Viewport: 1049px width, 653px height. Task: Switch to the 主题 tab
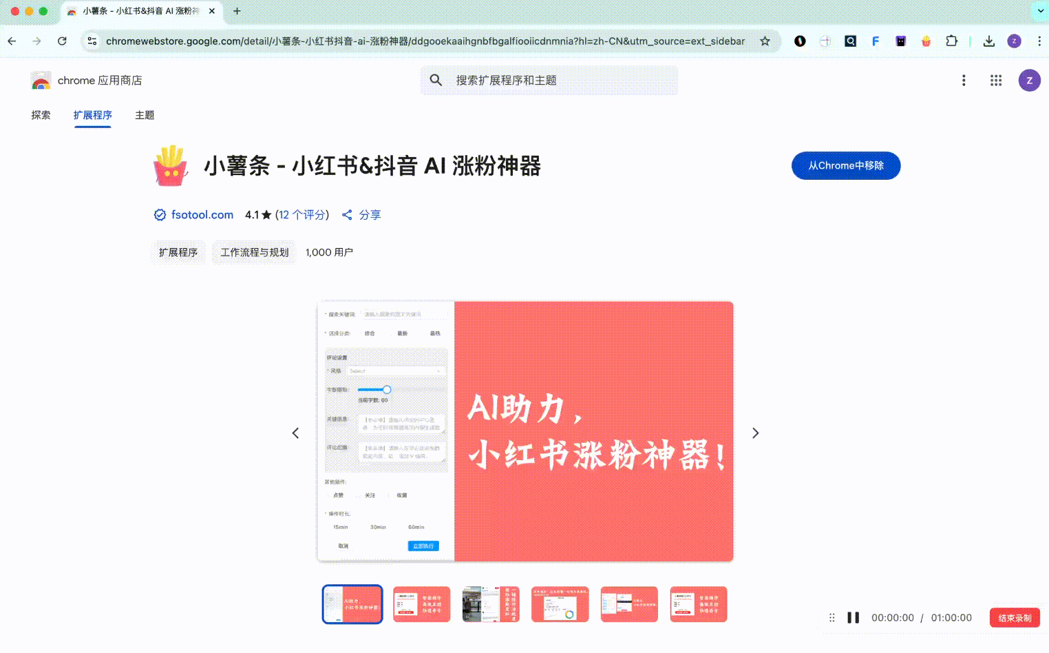pyautogui.click(x=145, y=115)
